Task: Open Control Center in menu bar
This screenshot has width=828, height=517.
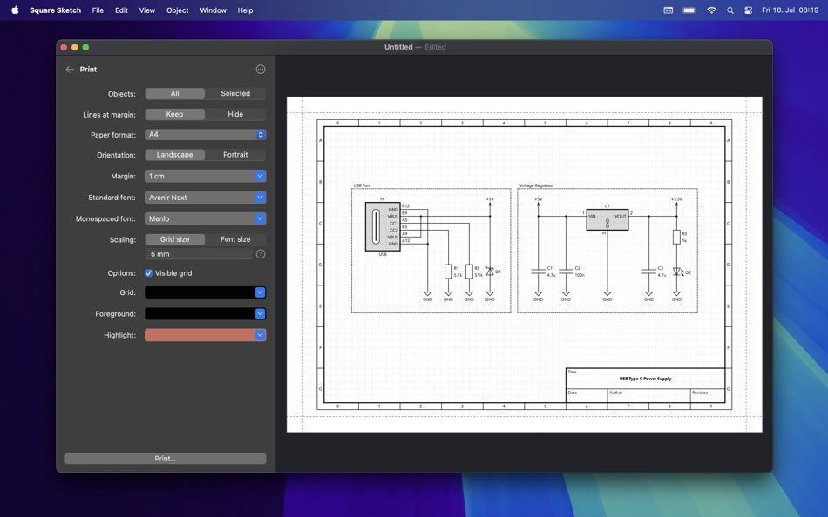Action: pyautogui.click(x=749, y=10)
